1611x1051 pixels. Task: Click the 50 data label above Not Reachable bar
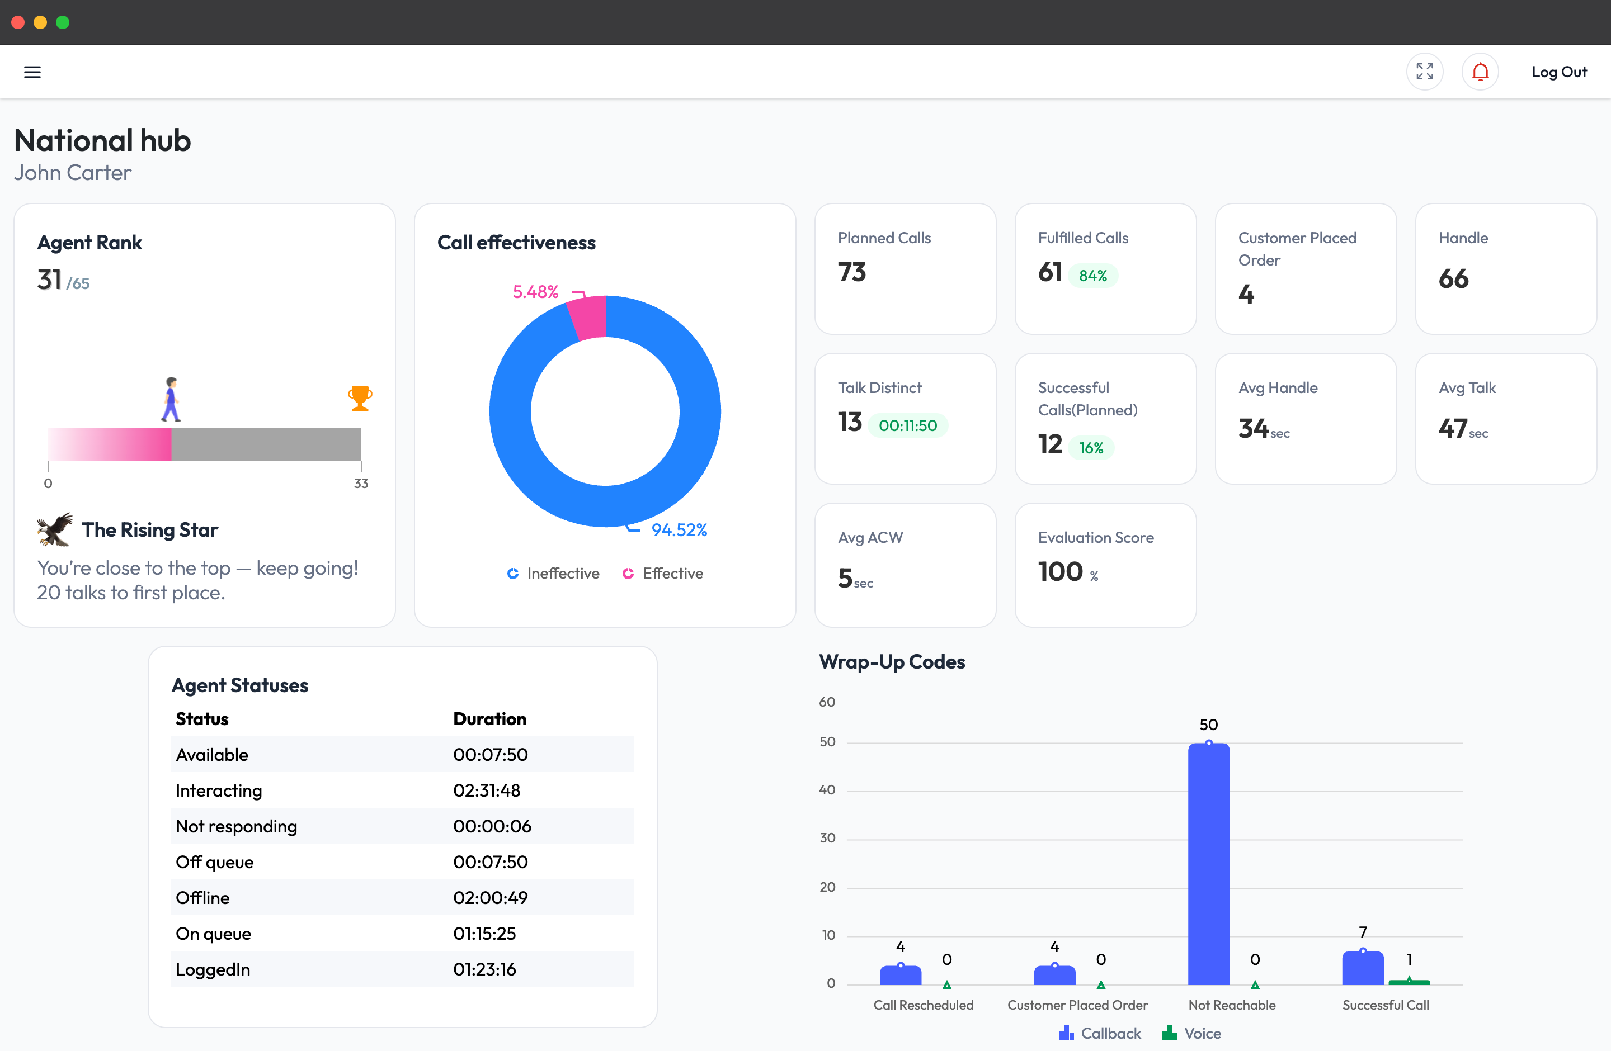pos(1209,725)
